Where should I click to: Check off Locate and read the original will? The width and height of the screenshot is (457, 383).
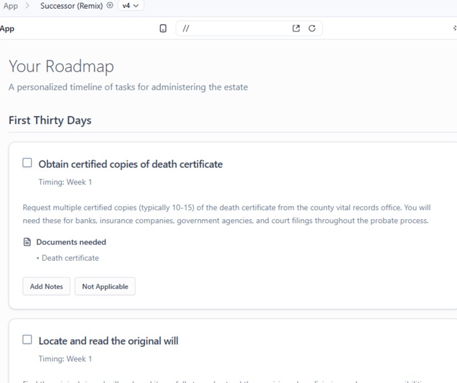pyautogui.click(x=27, y=340)
